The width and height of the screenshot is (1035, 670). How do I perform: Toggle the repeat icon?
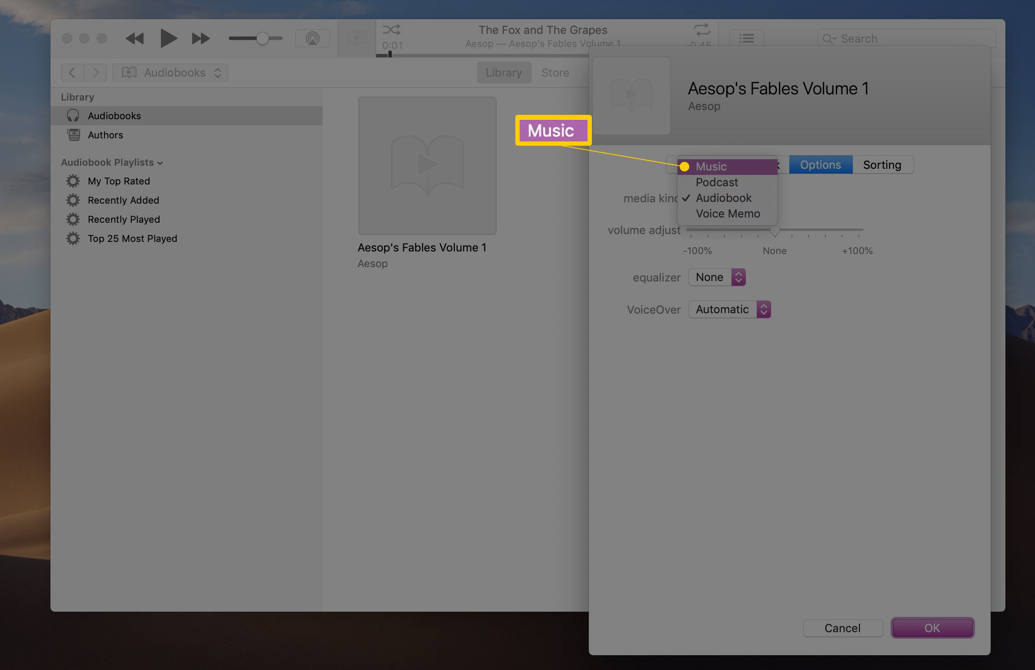pyautogui.click(x=702, y=30)
